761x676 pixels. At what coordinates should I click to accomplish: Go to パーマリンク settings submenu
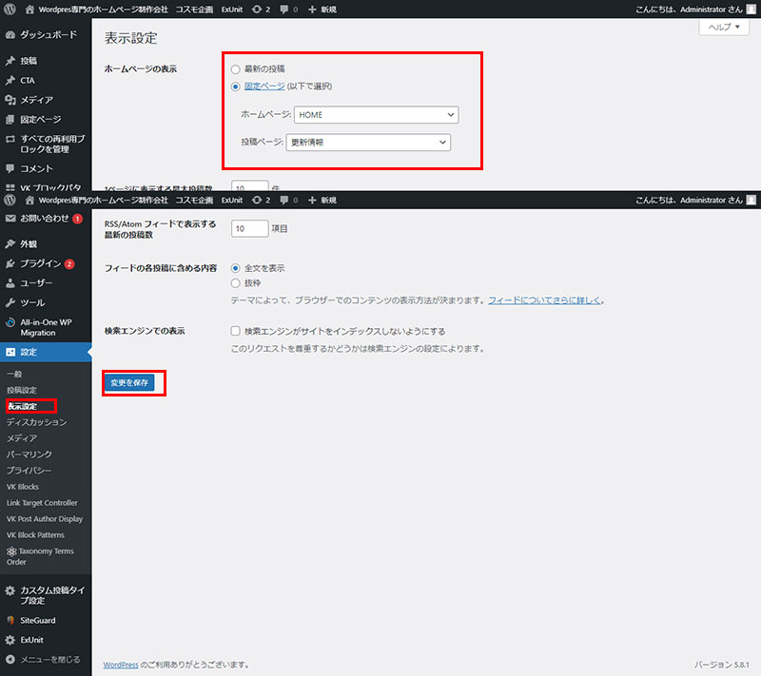(29, 454)
